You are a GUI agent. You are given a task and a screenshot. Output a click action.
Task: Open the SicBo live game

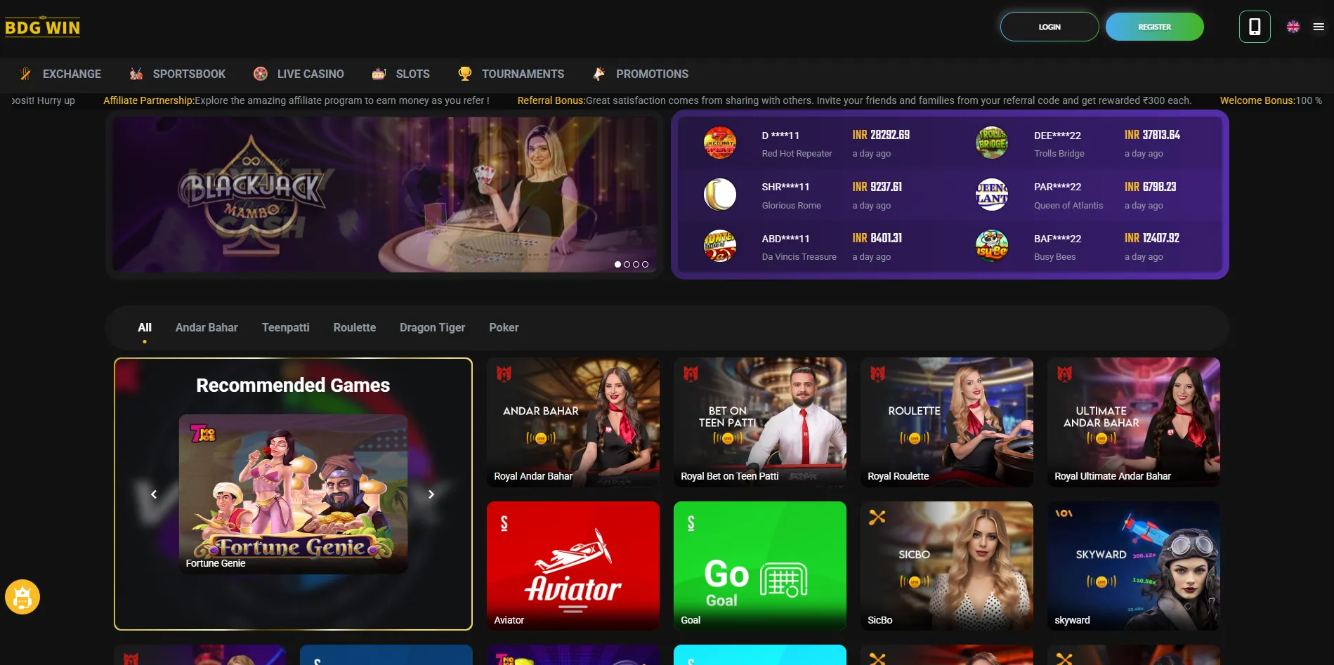pos(947,566)
